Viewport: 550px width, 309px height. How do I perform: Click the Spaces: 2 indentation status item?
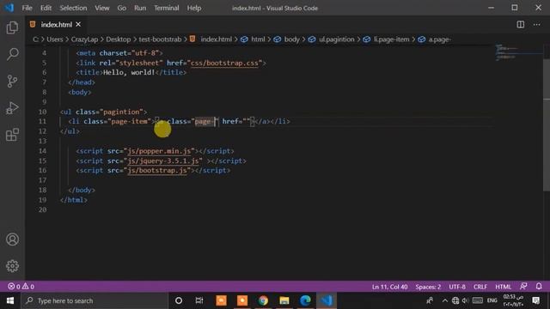click(428, 287)
